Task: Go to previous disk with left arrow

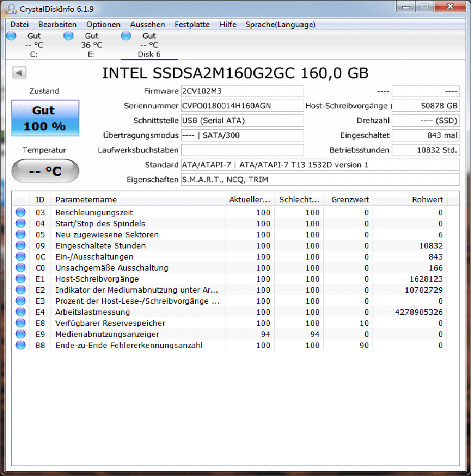Action: pyautogui.click(x=19, y=73)
